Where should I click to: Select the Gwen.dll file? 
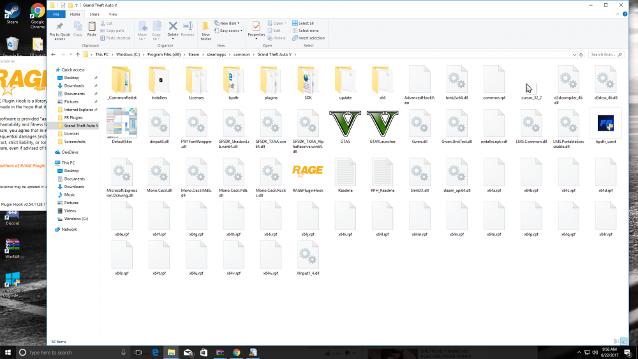pyautogui.click(x=420, y=124)
